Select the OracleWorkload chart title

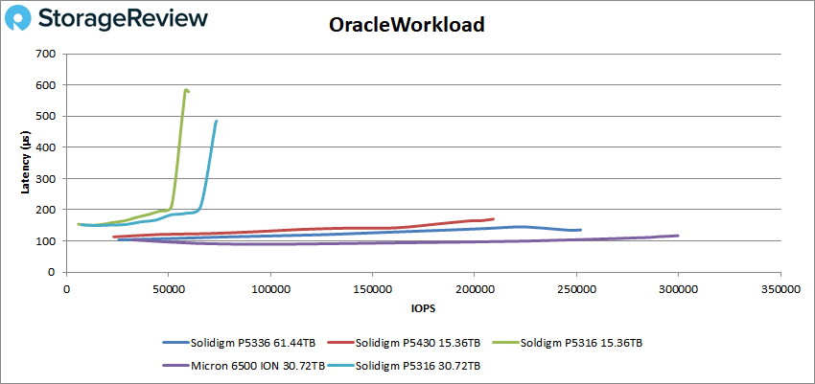(x=407, y=24)
